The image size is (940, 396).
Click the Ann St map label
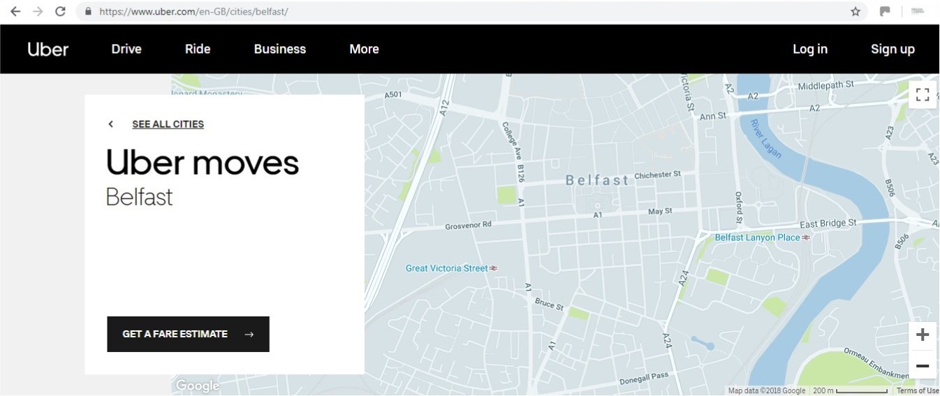pos(713,116)
